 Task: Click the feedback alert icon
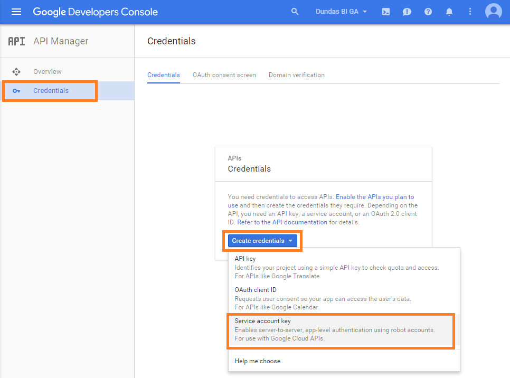click(x=407, y=12)
